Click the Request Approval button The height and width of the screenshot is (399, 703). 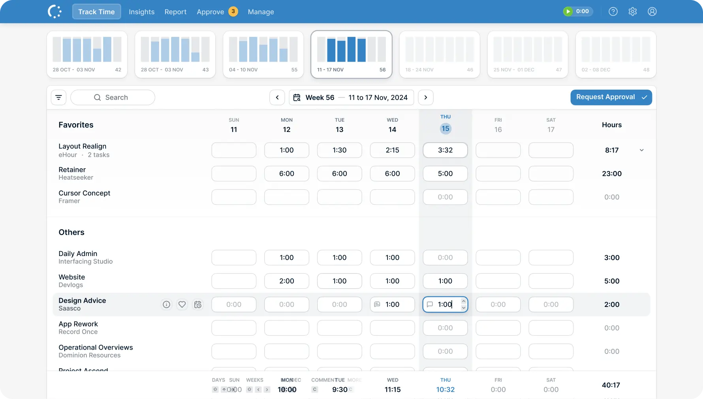tap(611, 97)
